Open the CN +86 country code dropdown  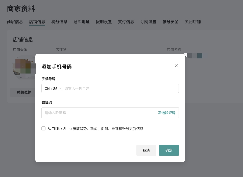pos(53,89)
